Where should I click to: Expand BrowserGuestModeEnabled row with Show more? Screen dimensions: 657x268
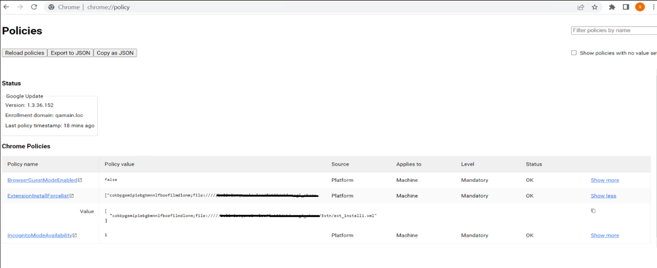pos(605,180)
